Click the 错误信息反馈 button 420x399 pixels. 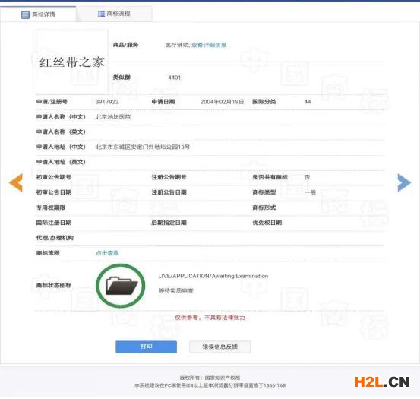pos(220,347)
